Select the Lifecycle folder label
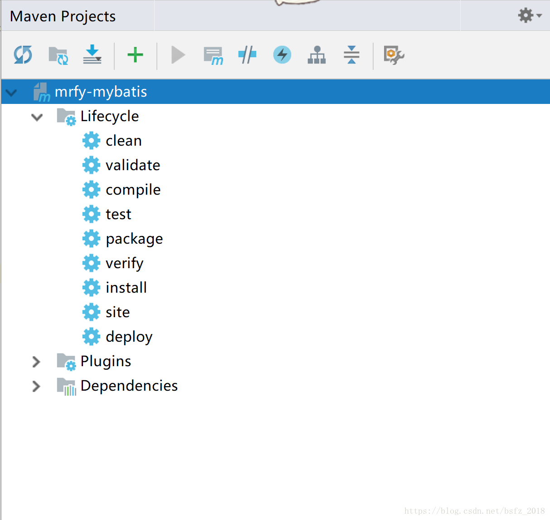This screenshot has height=520, width=550. click(x=110, y=116)
